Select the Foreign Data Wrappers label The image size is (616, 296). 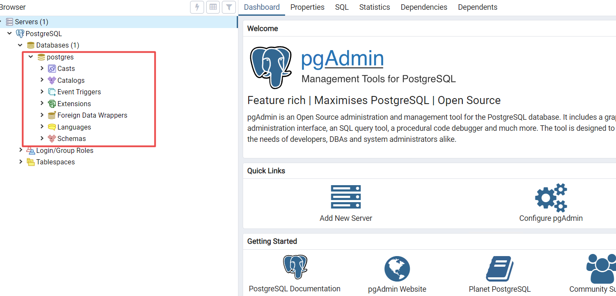[92, 115]
